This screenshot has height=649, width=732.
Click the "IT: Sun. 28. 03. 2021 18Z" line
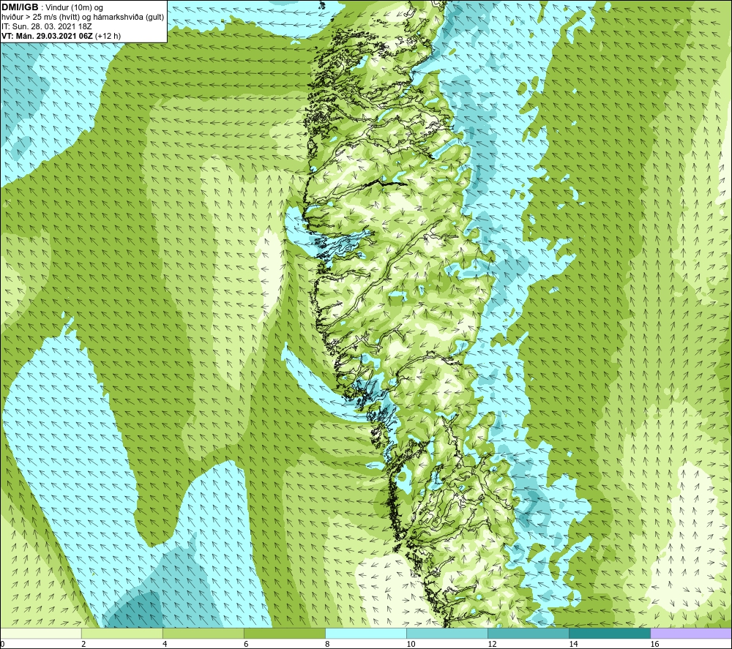coord(46,26)
